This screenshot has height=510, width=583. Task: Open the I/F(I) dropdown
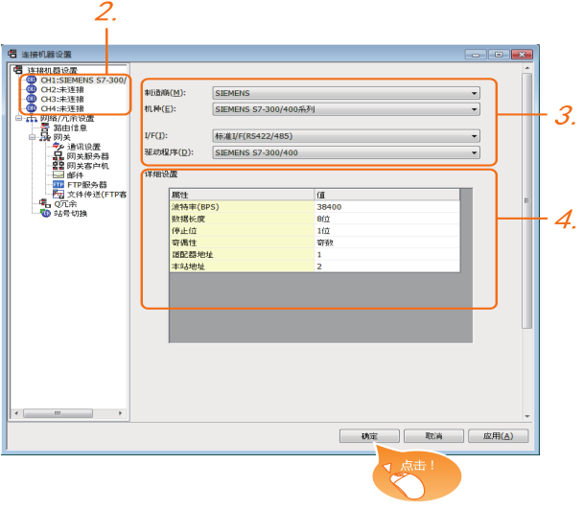[346, 136]
